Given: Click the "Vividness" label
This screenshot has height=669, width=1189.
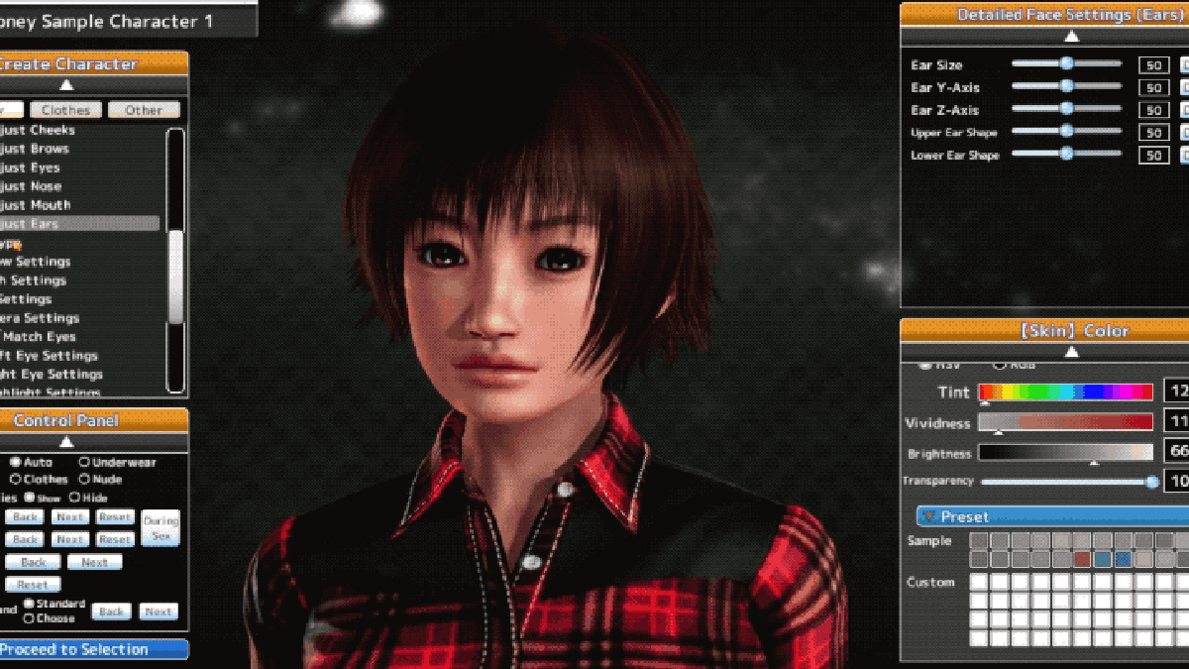Looking at the screenshot, I should coord(937,423).
